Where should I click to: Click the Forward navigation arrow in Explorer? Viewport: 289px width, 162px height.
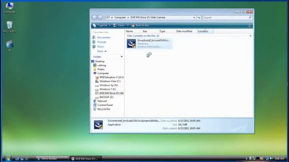[100, 18]
